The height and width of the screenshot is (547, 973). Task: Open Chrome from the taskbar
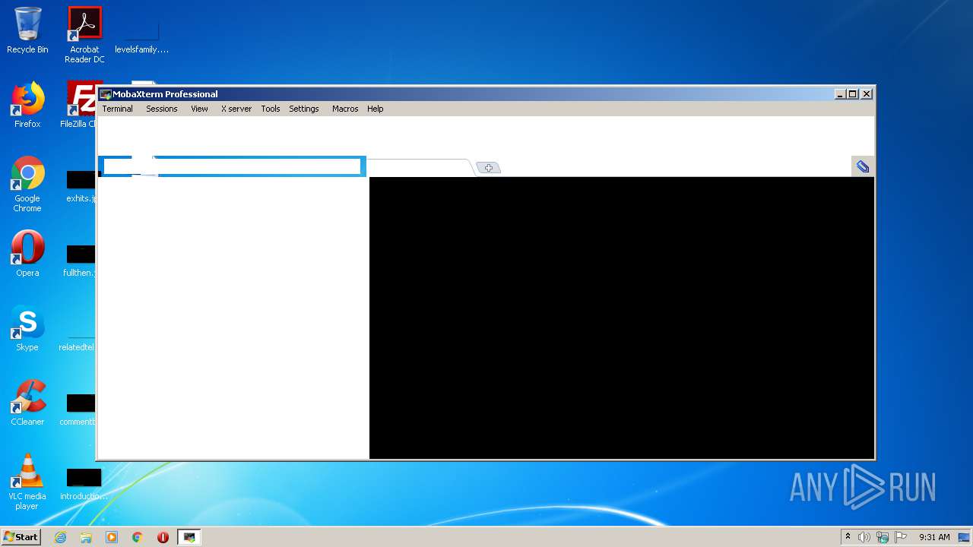138,537
